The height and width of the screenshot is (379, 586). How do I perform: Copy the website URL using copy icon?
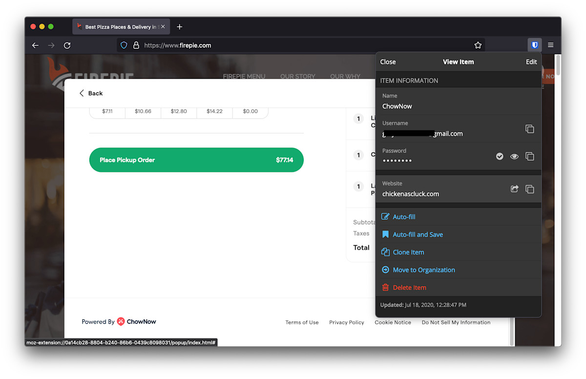529,189
